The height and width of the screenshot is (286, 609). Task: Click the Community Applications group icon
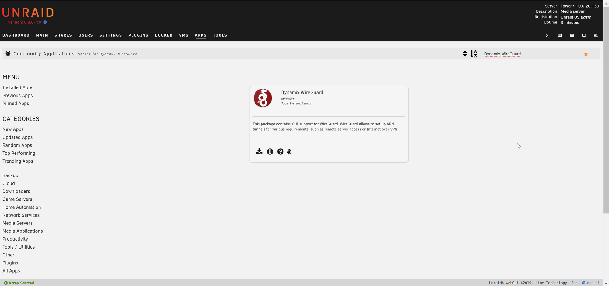tap(8, 54)
